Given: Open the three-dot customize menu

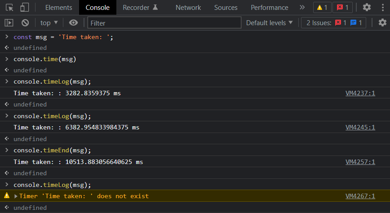Looking at the screenshot, I should coord(383,8).
